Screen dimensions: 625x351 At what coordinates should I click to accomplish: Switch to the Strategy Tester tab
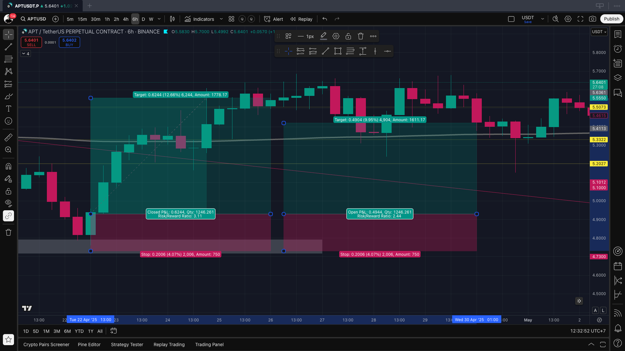click(127, 344)
